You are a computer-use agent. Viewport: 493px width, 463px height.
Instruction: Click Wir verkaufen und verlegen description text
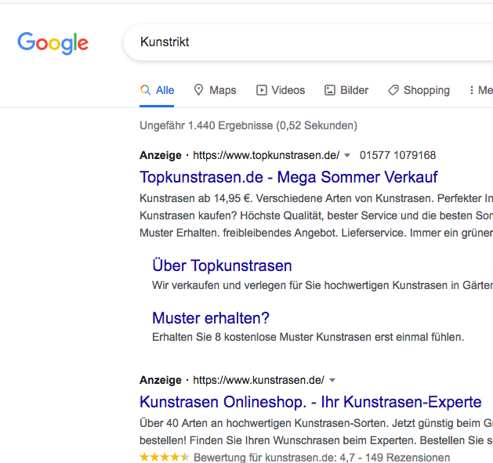click(323, 285)
